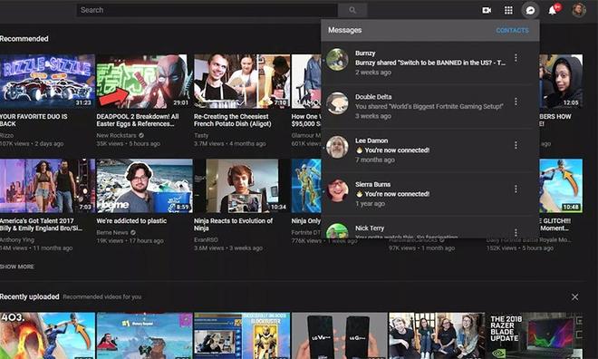Click Show More under Recommended
Viewport: 598px width, 359px height.
[17, 267]
